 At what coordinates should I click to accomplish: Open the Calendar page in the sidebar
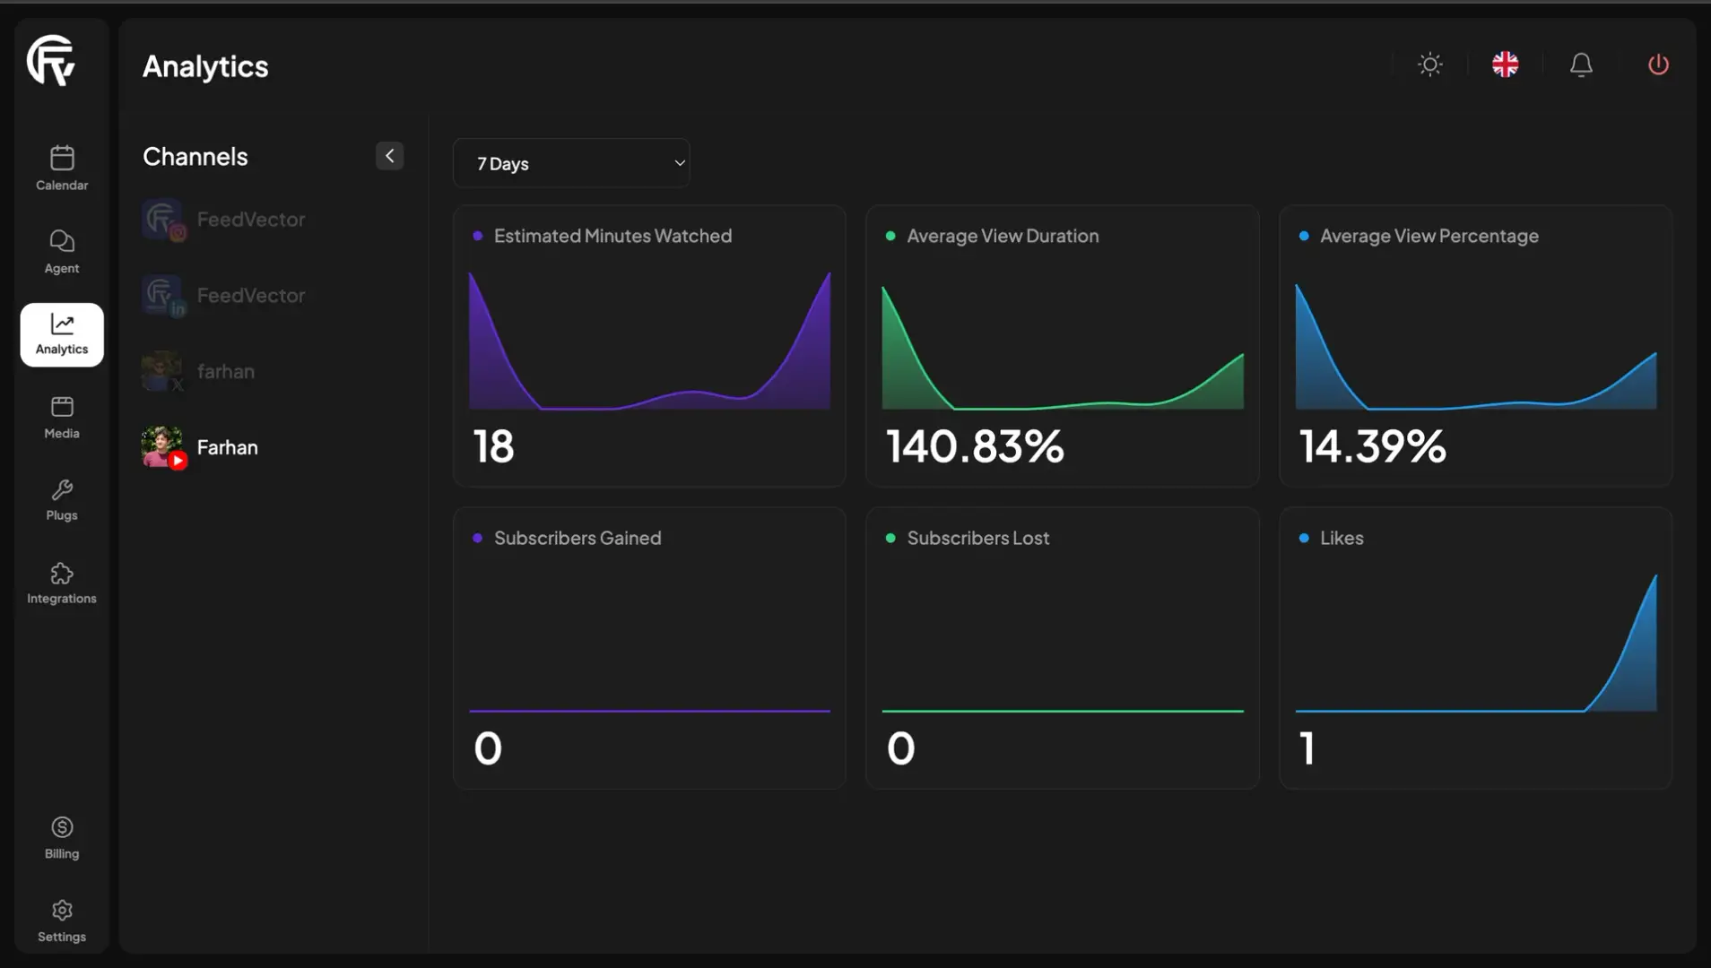[x=62, y=169]
